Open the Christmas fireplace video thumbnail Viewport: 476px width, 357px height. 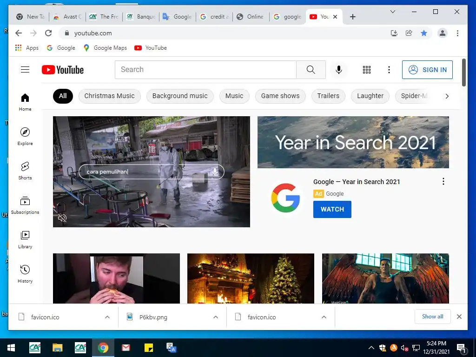251,278
